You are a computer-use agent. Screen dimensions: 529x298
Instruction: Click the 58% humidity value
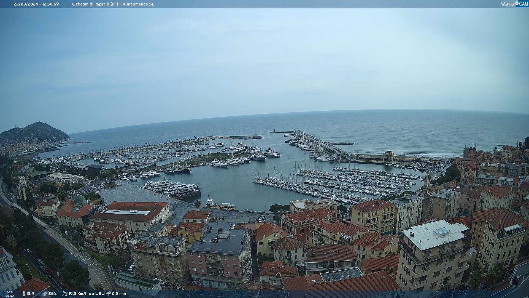point(52,294)
